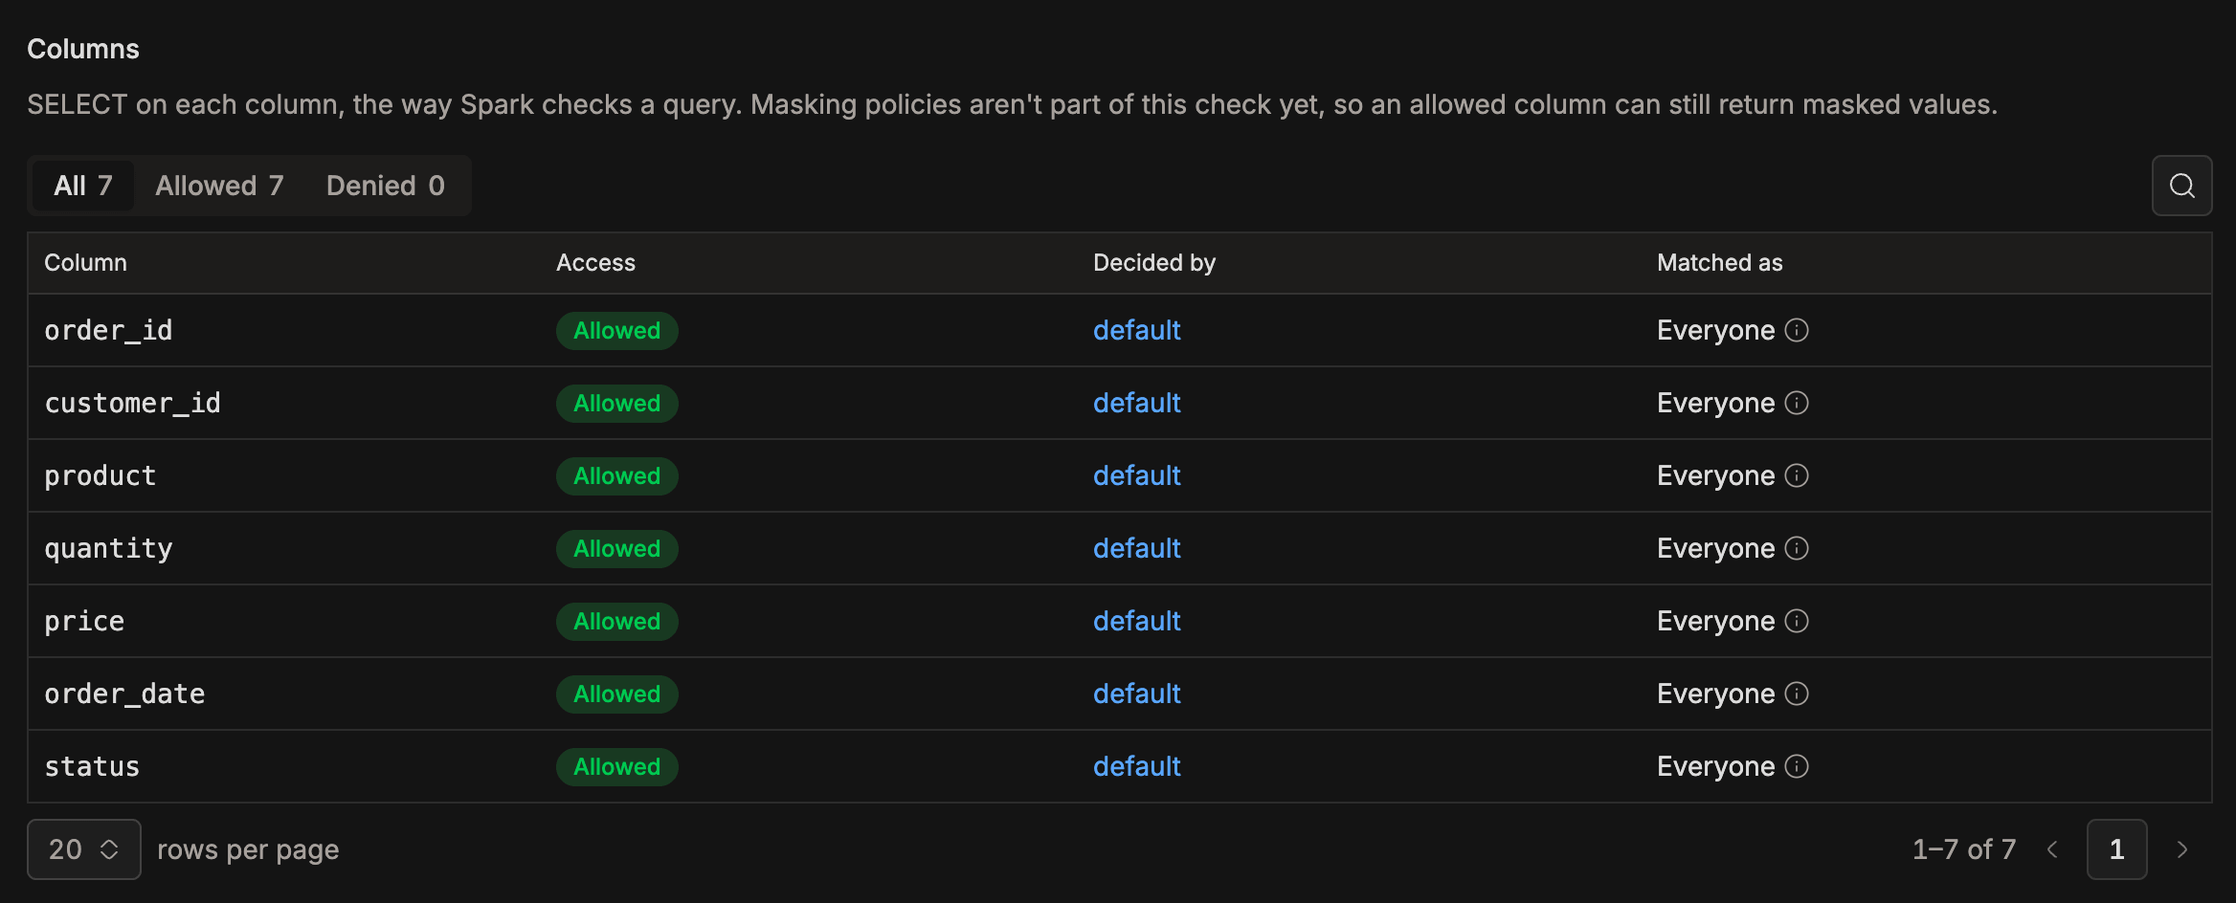Image resolution: width=2236 pixels, height=903 pixels.
Task: Open default policy link for price
Action: (1136, 621)
